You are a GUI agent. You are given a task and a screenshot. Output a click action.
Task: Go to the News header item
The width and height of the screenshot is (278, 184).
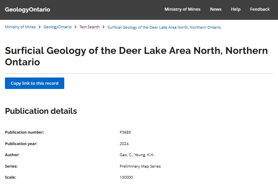216,10
